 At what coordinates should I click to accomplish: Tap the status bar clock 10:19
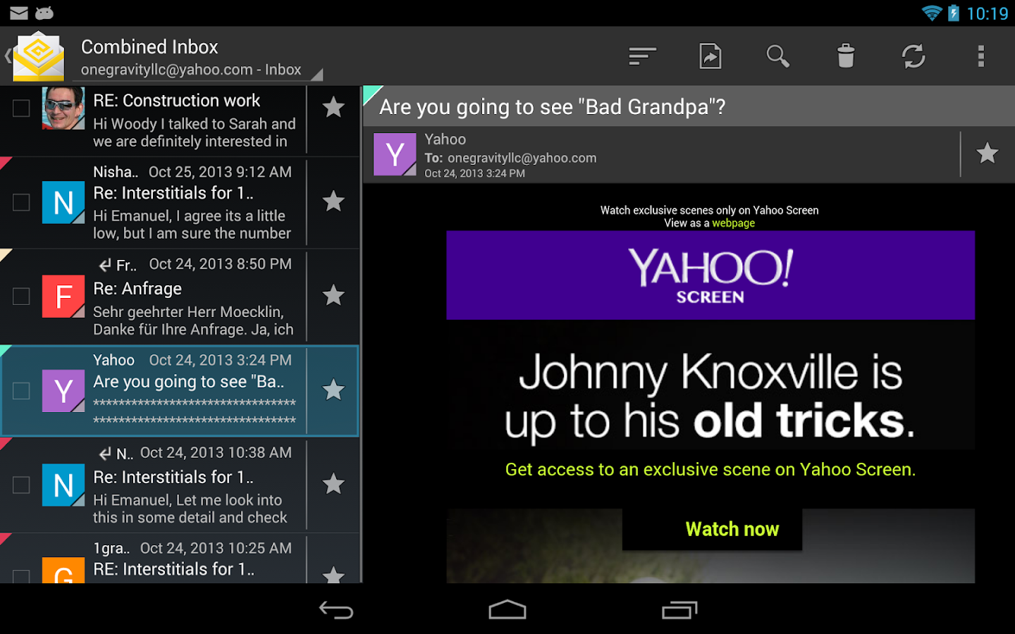point(987,13)
